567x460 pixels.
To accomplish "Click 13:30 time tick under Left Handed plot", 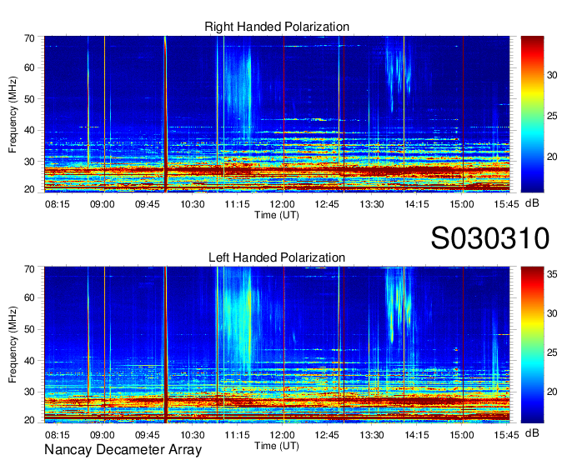I will pyautogui.click(x=372, y=435).
